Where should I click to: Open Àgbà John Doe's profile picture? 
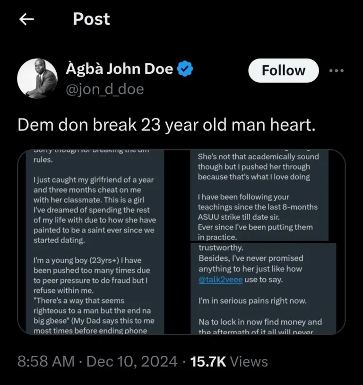37,79
